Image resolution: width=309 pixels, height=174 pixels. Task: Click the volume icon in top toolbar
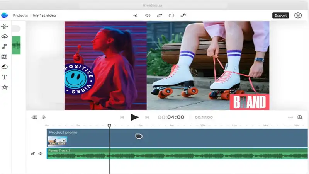pos(147,15)
